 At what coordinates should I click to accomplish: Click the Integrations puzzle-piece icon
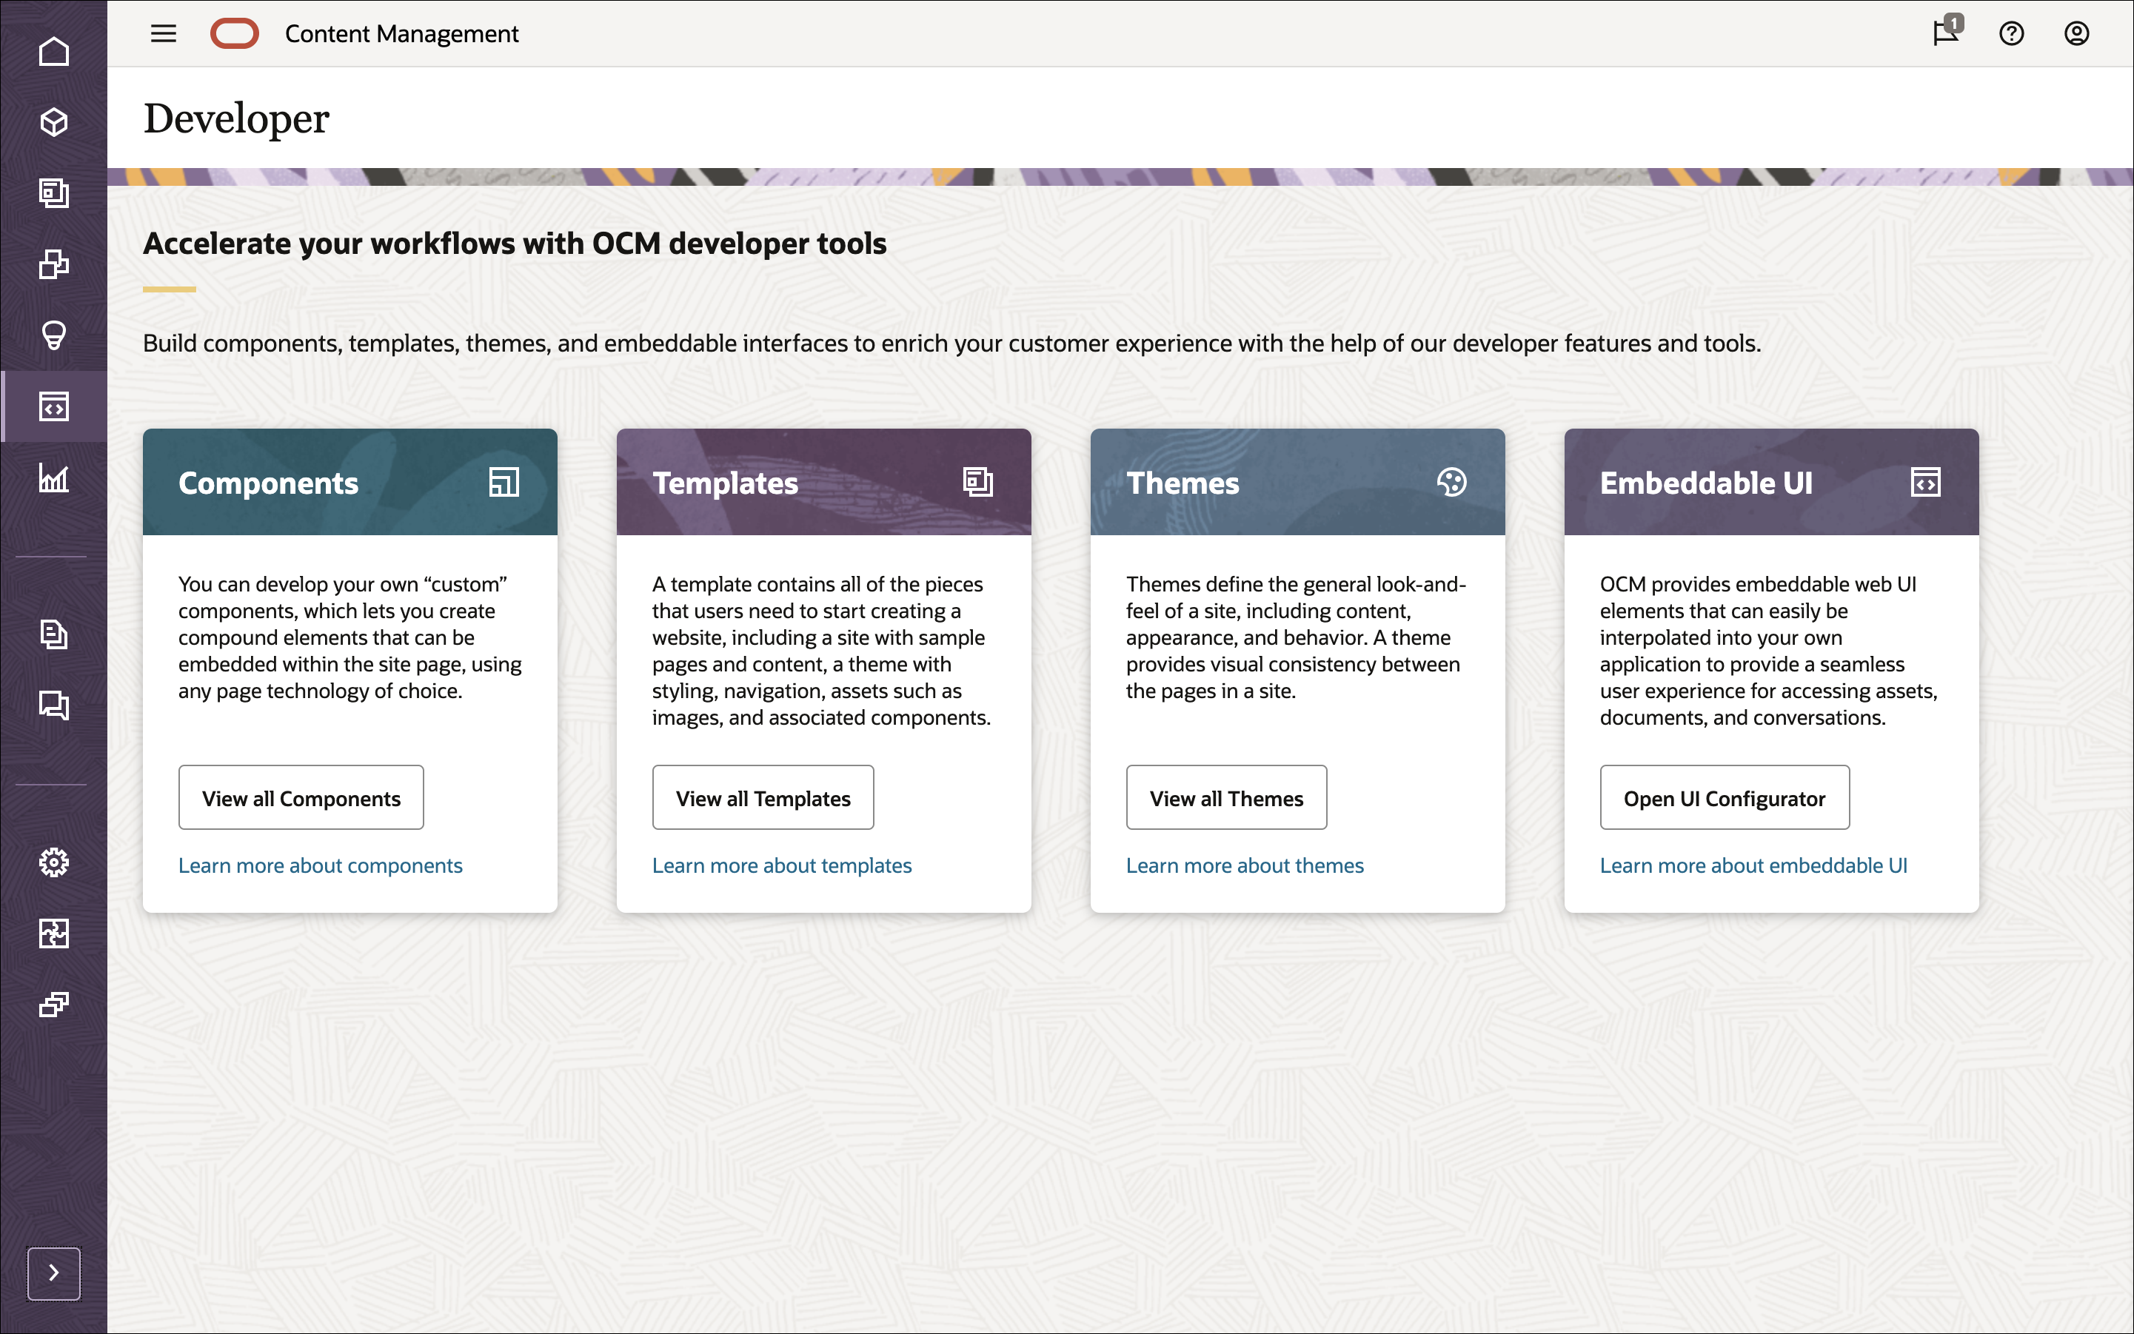pyautogui.click(x=54, y=933)
